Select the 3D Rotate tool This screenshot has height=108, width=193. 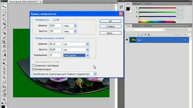point(4,87)
